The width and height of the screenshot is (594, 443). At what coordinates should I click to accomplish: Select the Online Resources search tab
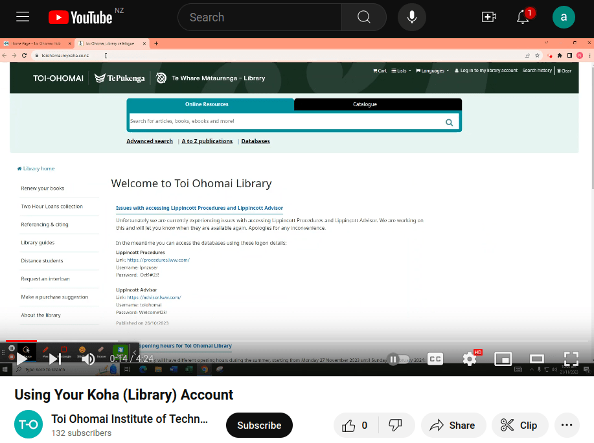click(207, 104)
